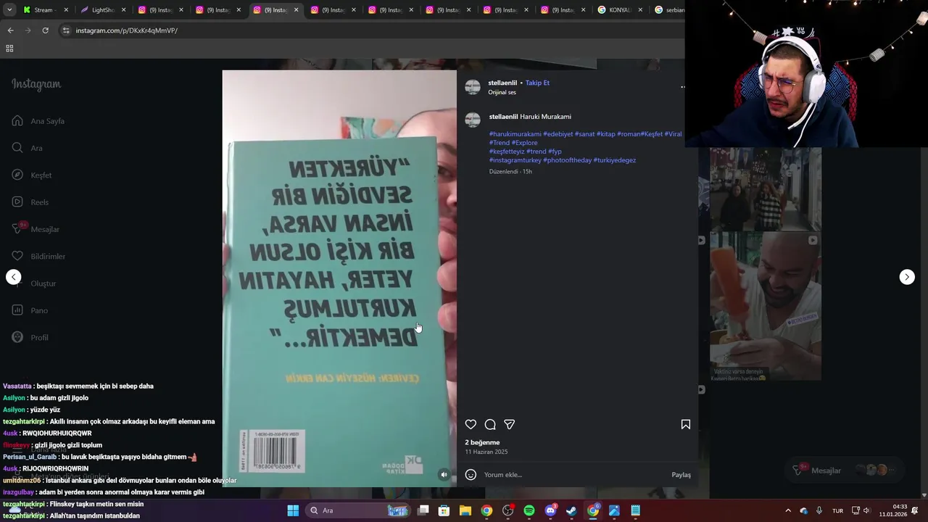Open Bildirimler notifications in sidebar
Screen dimensions: 928x522
coord(39,256)
